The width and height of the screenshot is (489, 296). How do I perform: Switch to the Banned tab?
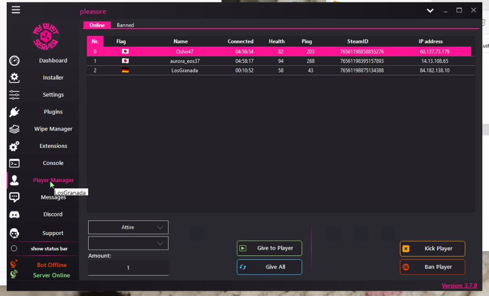click(125, 25)
